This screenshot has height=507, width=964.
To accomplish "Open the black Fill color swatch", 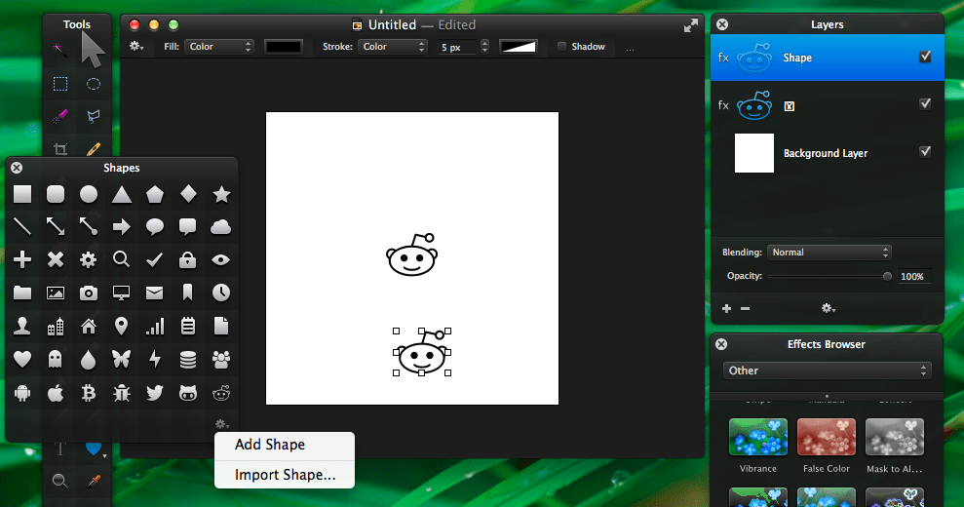I will pos(284,47).
